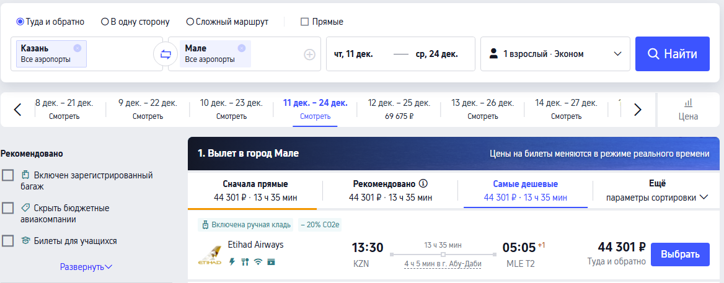Tick Скрыть бюджетные авиакомпании filter
This screenshot has height=283, width=724.
click(x=8, y=208)
